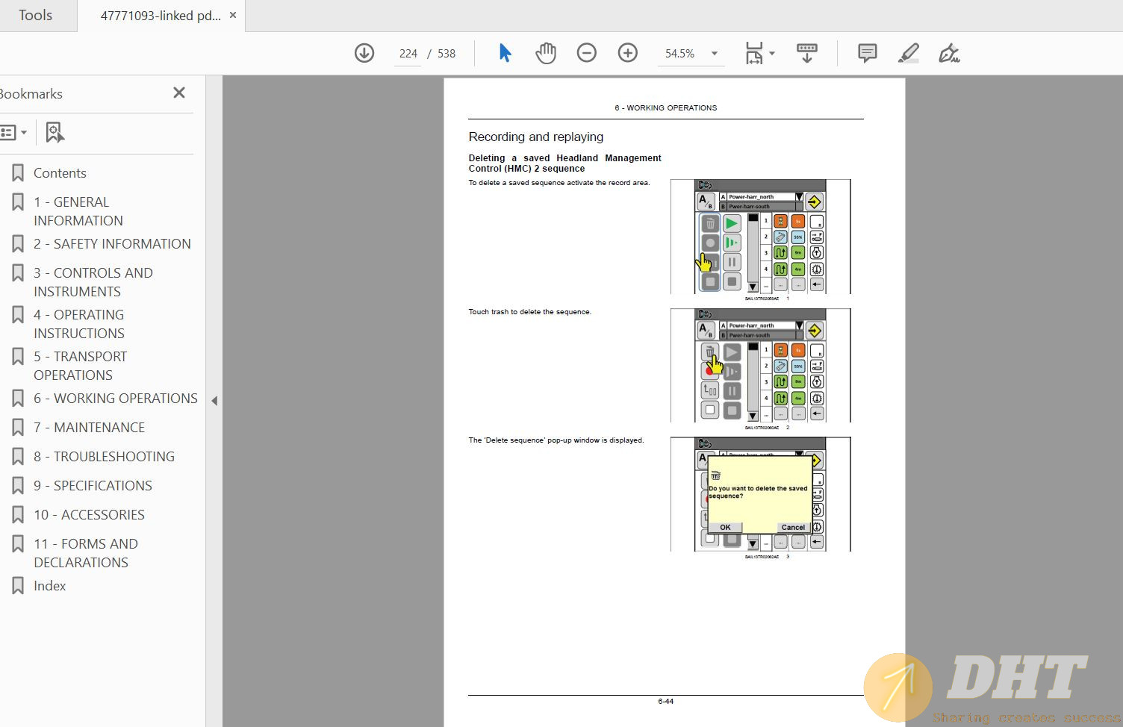
Task: Select the 47771093-linked pdf document tab
Action: (160, 16)
